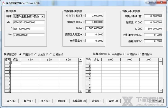168x108 pixels.
Task: Edit 中央子午线 field in 转换后投影参数
Action: [x=153, y=16]
